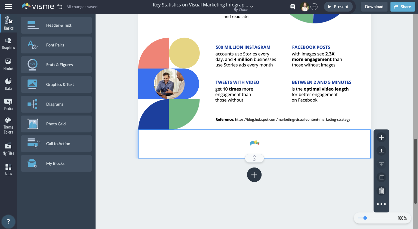Add a new block with the plus button
The height and width of the screenshot is (229, 418).
tap(254, 175)
